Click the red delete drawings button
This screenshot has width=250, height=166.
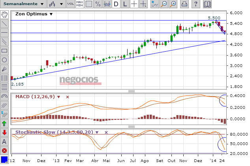tap(4, 151)
